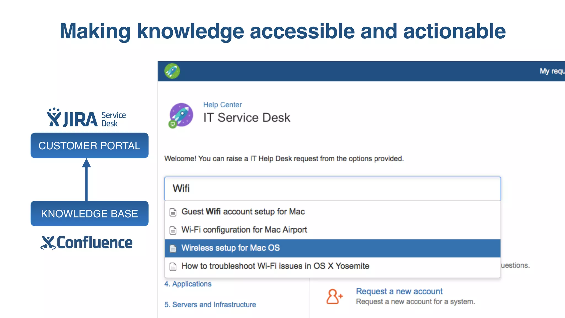The width and height of the screenshot is (565, 318).
Task: Click document icon beside troubleshoot Wi-Fi result
Action: point(173,267)
